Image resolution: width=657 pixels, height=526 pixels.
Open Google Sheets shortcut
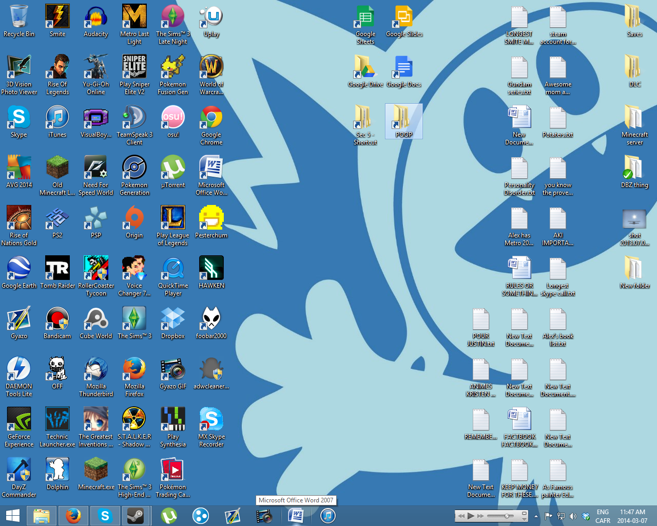click(x=365, y=25)
